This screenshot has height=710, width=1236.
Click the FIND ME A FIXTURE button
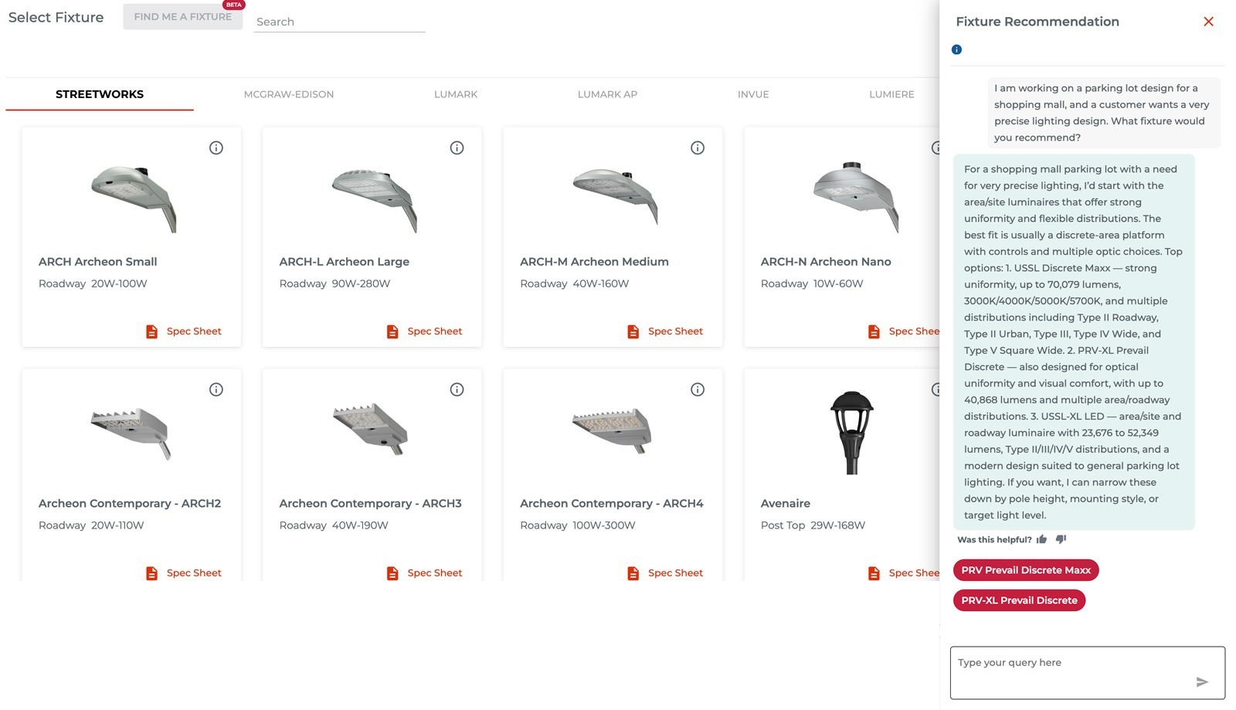tap(183, 17)
